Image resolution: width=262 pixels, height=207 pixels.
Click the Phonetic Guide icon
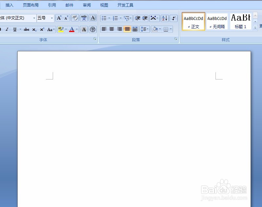[x=84, y=18]
